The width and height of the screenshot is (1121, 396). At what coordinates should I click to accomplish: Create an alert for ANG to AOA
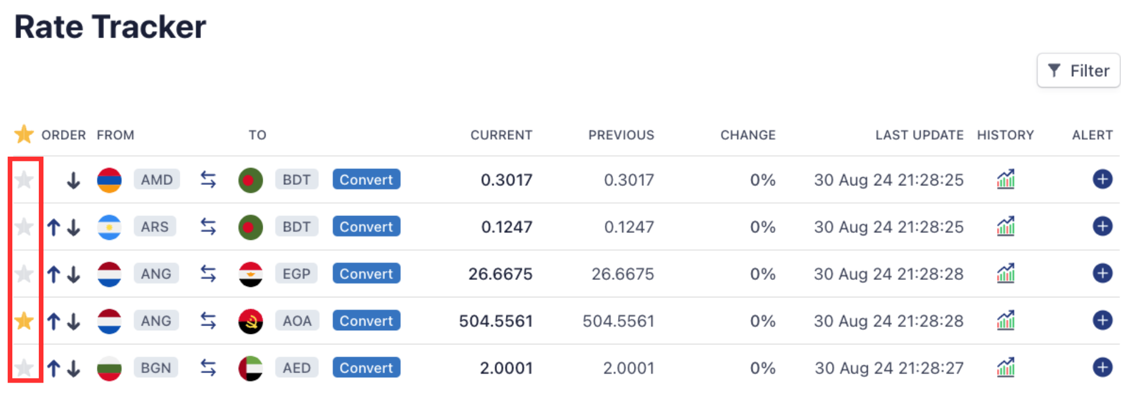[x=1102, y=320]
